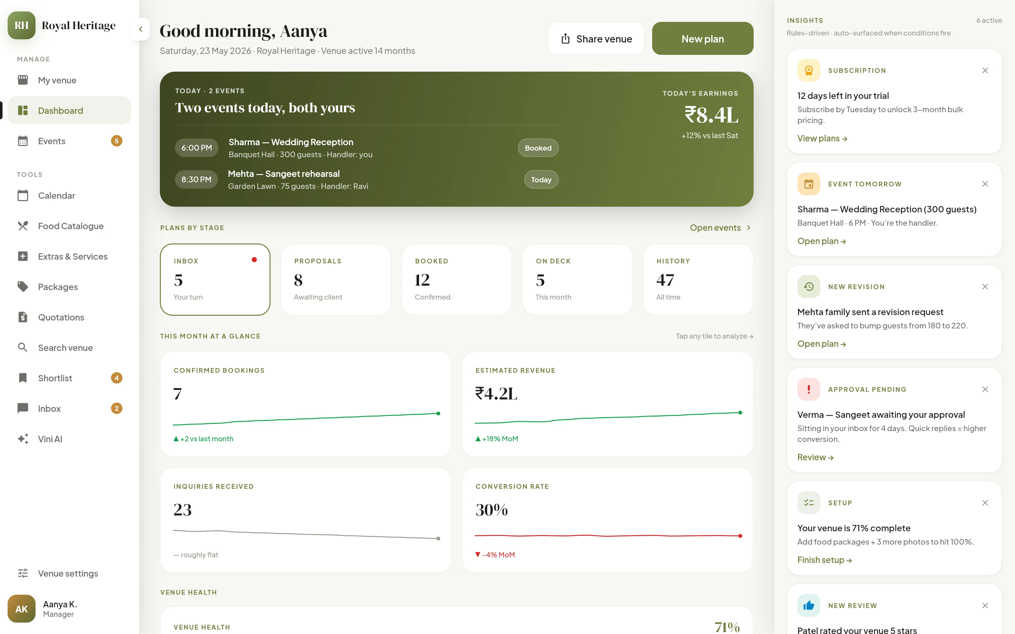
Task: Click the RH Royal Heritage logo
Action: (21, 25)
